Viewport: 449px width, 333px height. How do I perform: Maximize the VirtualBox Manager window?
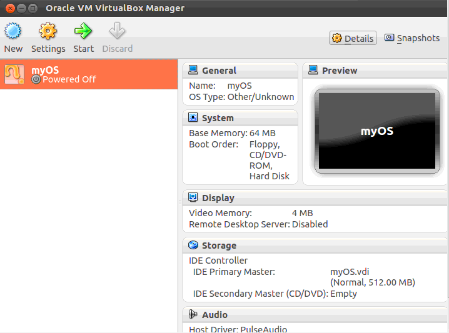click(x=33, y=8)
